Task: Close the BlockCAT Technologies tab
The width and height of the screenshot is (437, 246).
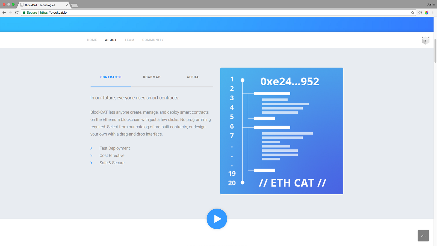Action: click(x=67, y=5)
